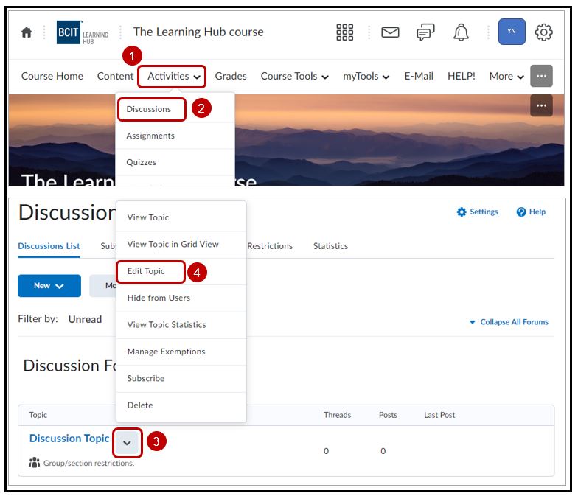The width and height of the screenshot is (578, 496).
Task: Select Hide from Users menu entry
Action: (x=159, y=298)
